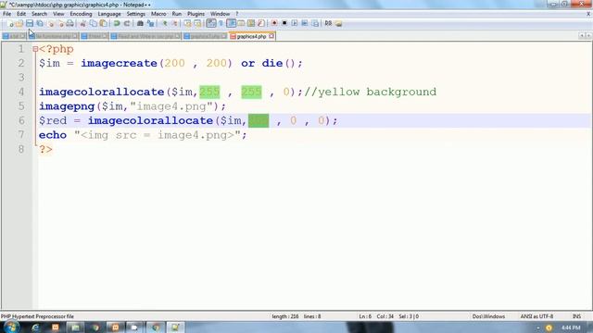This screenshot has height=333, width=593.
Task: Open the ? help menu
Action: pyautogui.click(x=237, y=14)
